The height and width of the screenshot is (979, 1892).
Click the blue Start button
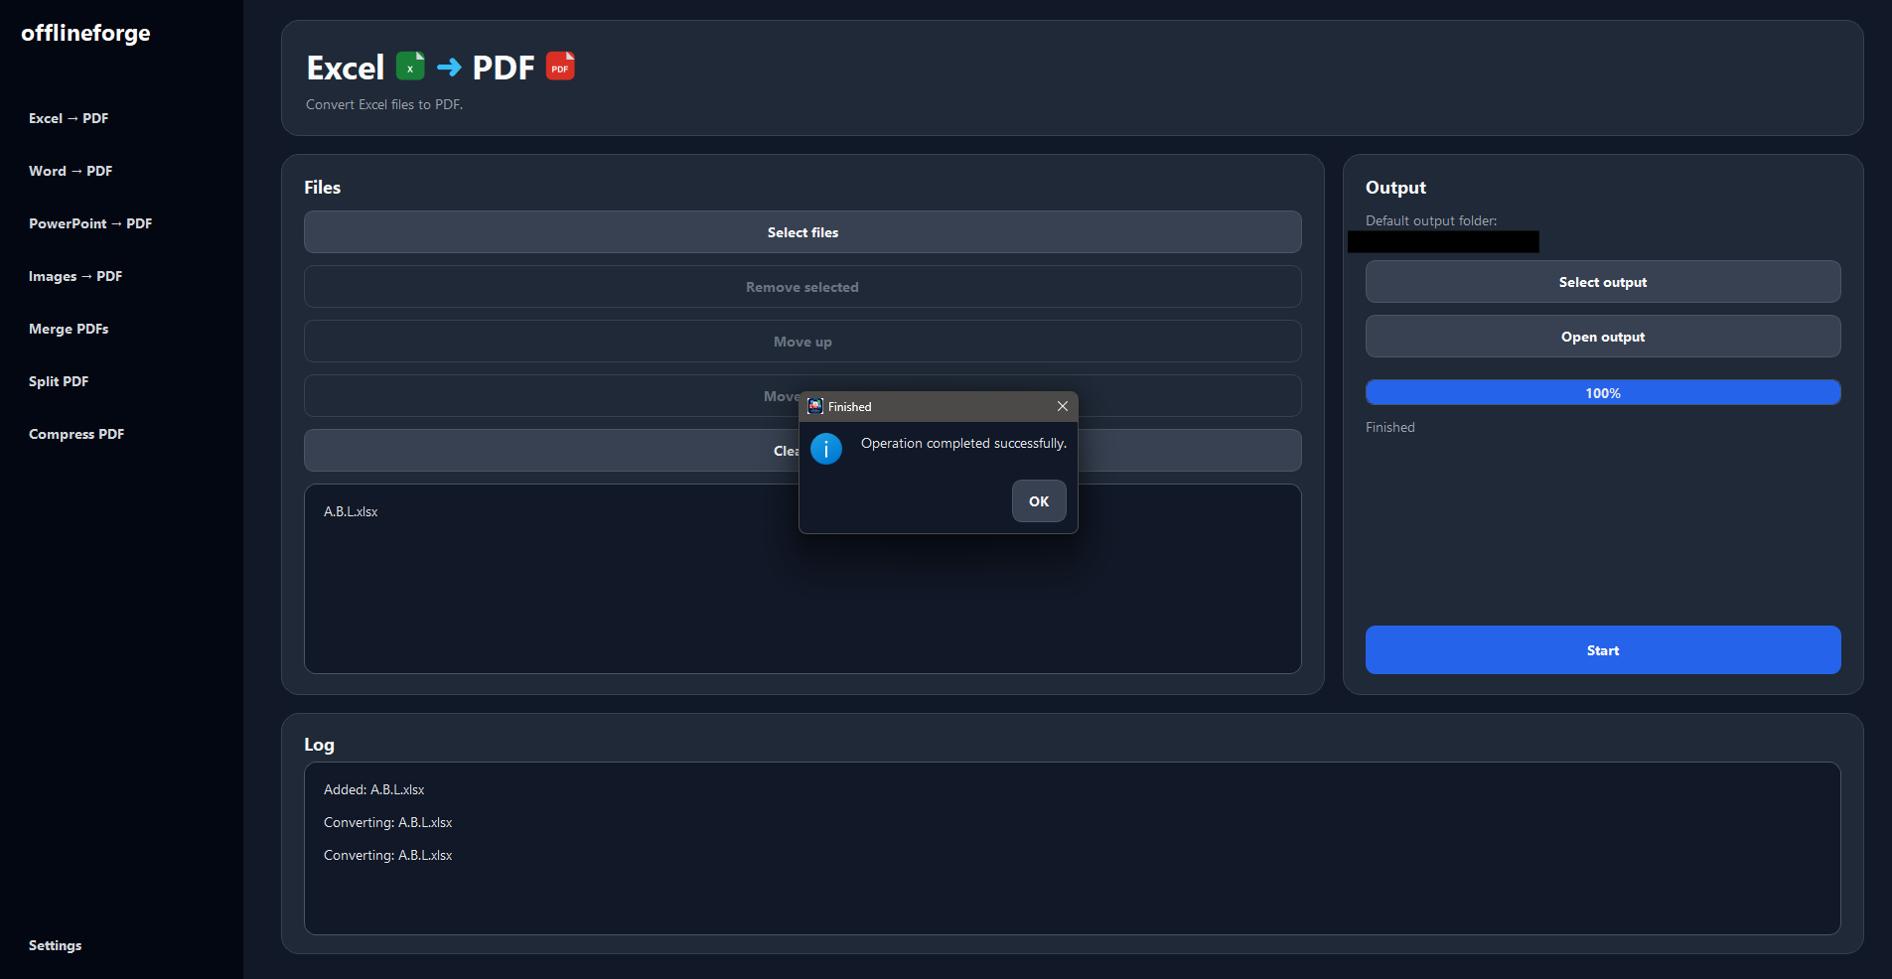point(1603,650)
